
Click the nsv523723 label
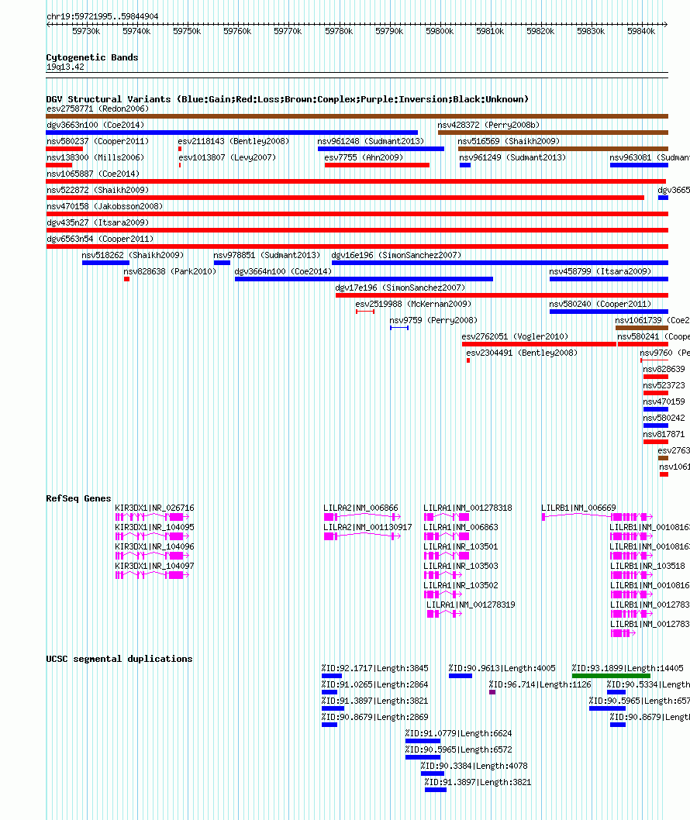click(664, 385)
